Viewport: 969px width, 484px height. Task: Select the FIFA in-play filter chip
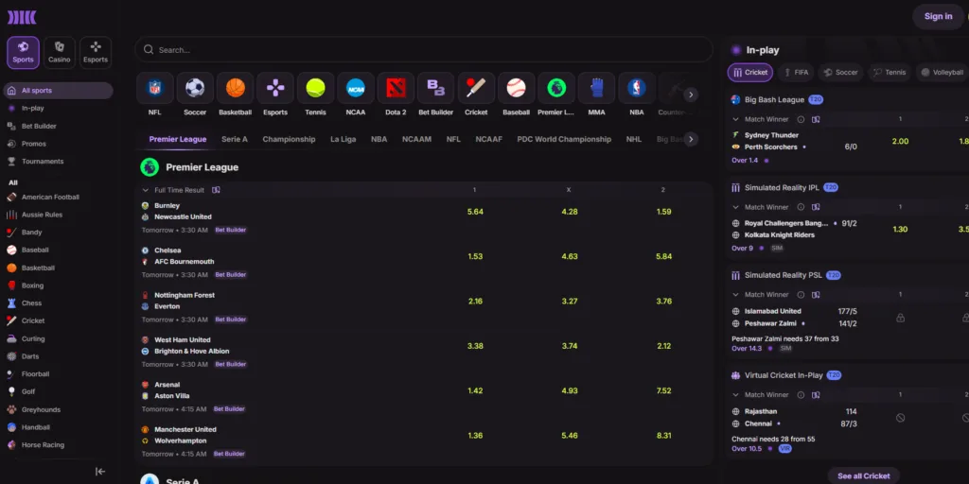(x=795, y=72)
